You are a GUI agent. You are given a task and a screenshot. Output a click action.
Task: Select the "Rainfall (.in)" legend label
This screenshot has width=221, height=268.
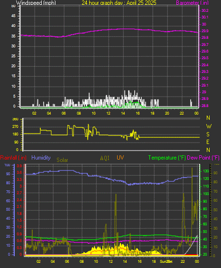13,158
